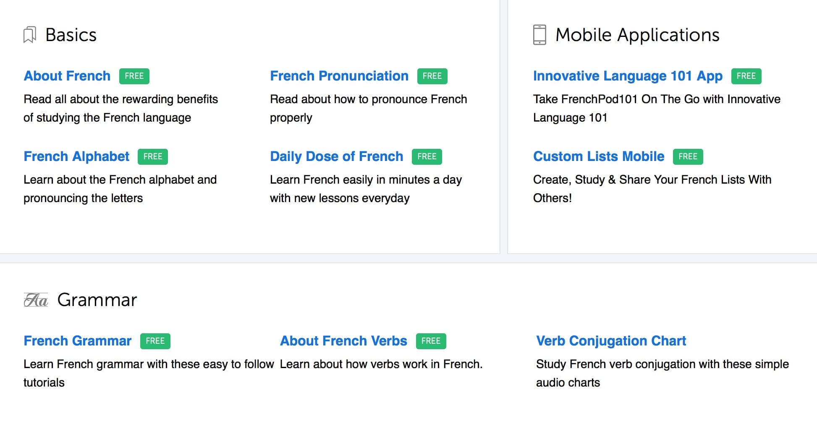Click the Mobile Applications section heading
This screenshot has width=817, height=436.
[637, 35]
